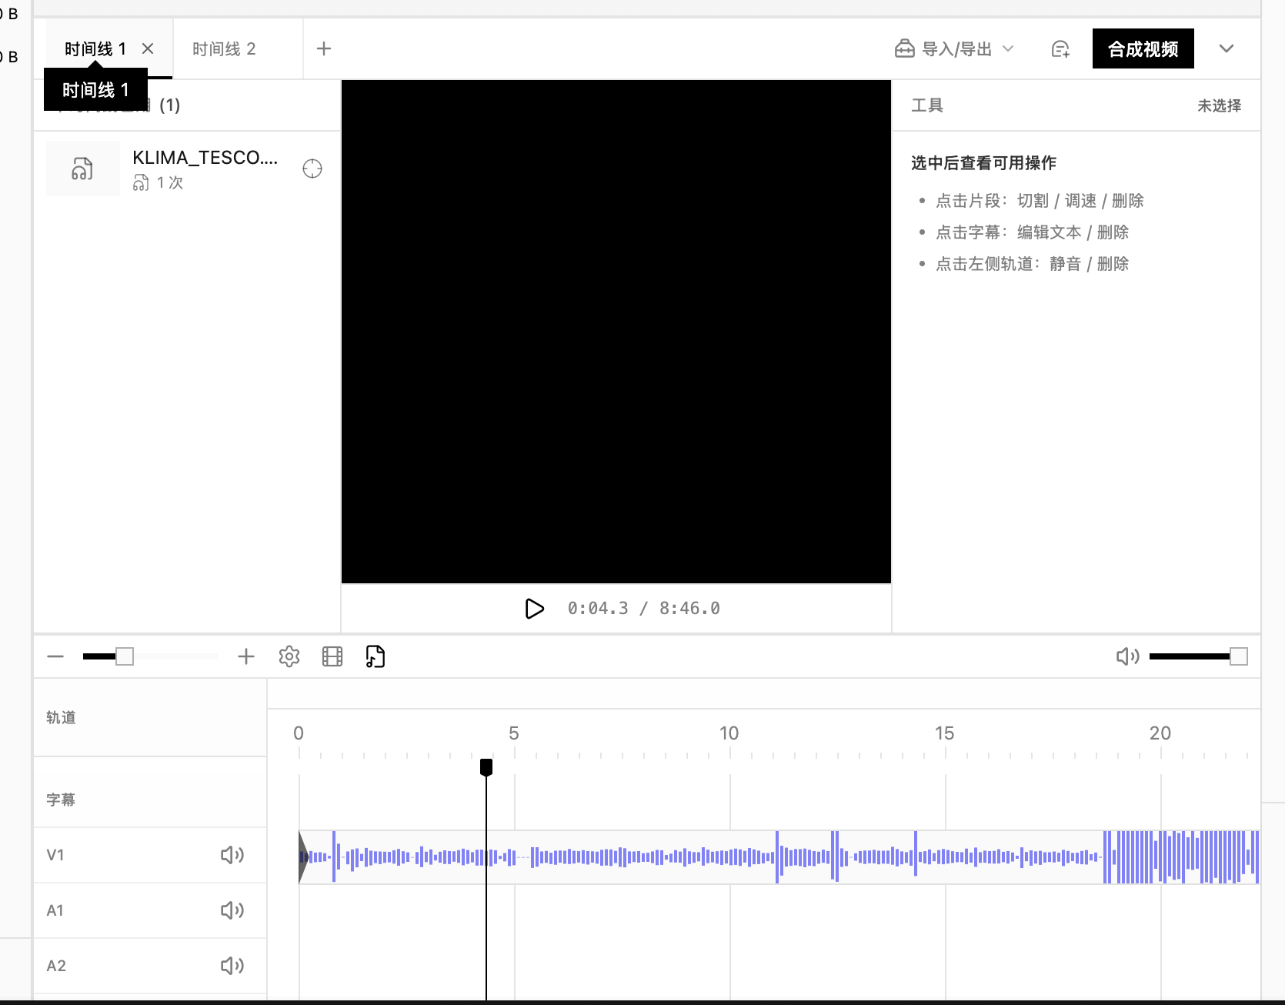Open timeline settings gear

point(289,656)
